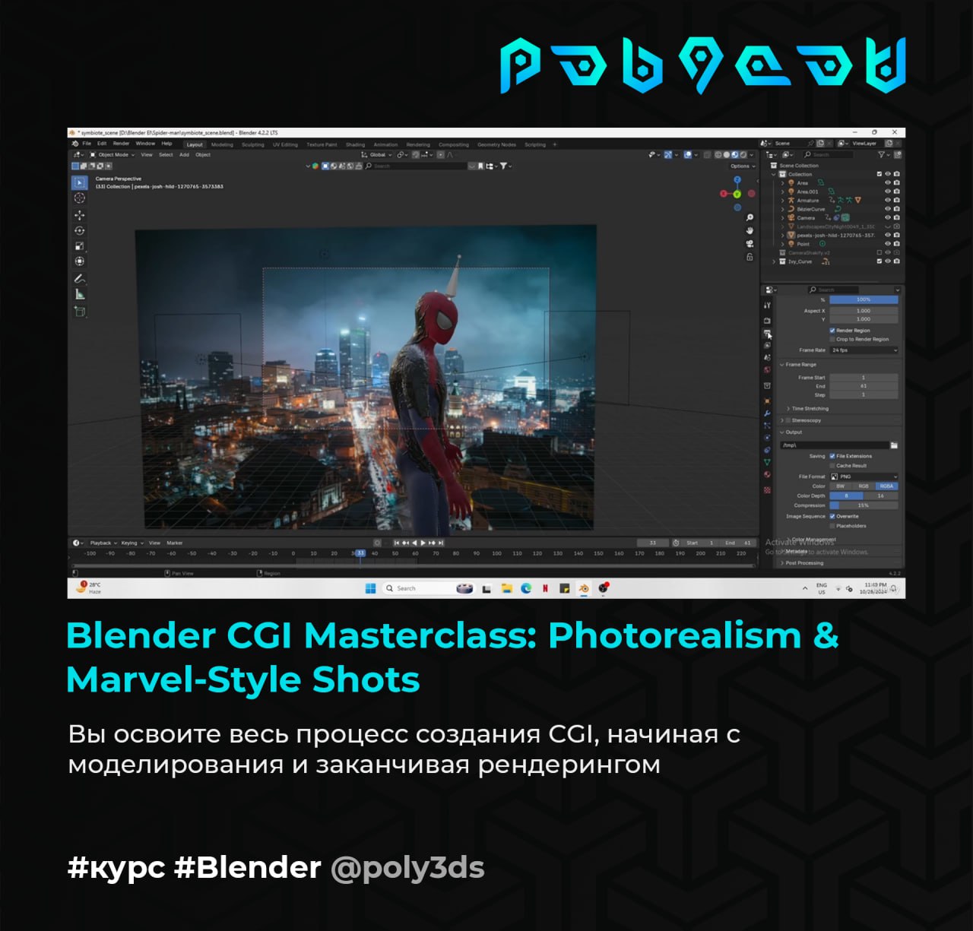Expand the Armature tree item
973x931 pixels.
click(783, 201)
